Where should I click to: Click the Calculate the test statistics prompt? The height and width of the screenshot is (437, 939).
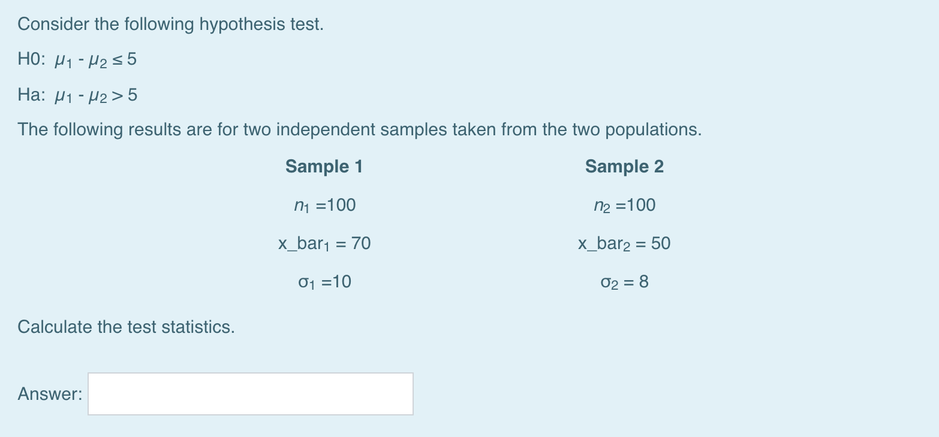[126, 327]
